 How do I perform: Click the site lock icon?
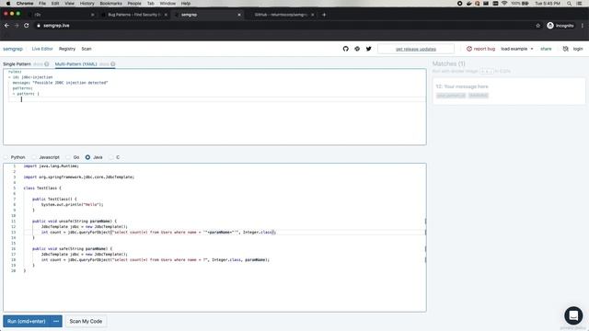(39, 26)
